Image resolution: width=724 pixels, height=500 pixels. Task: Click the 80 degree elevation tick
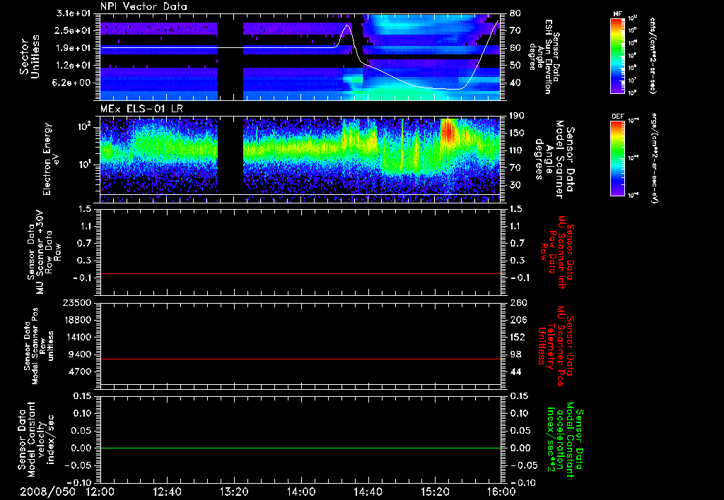[515, 13]
